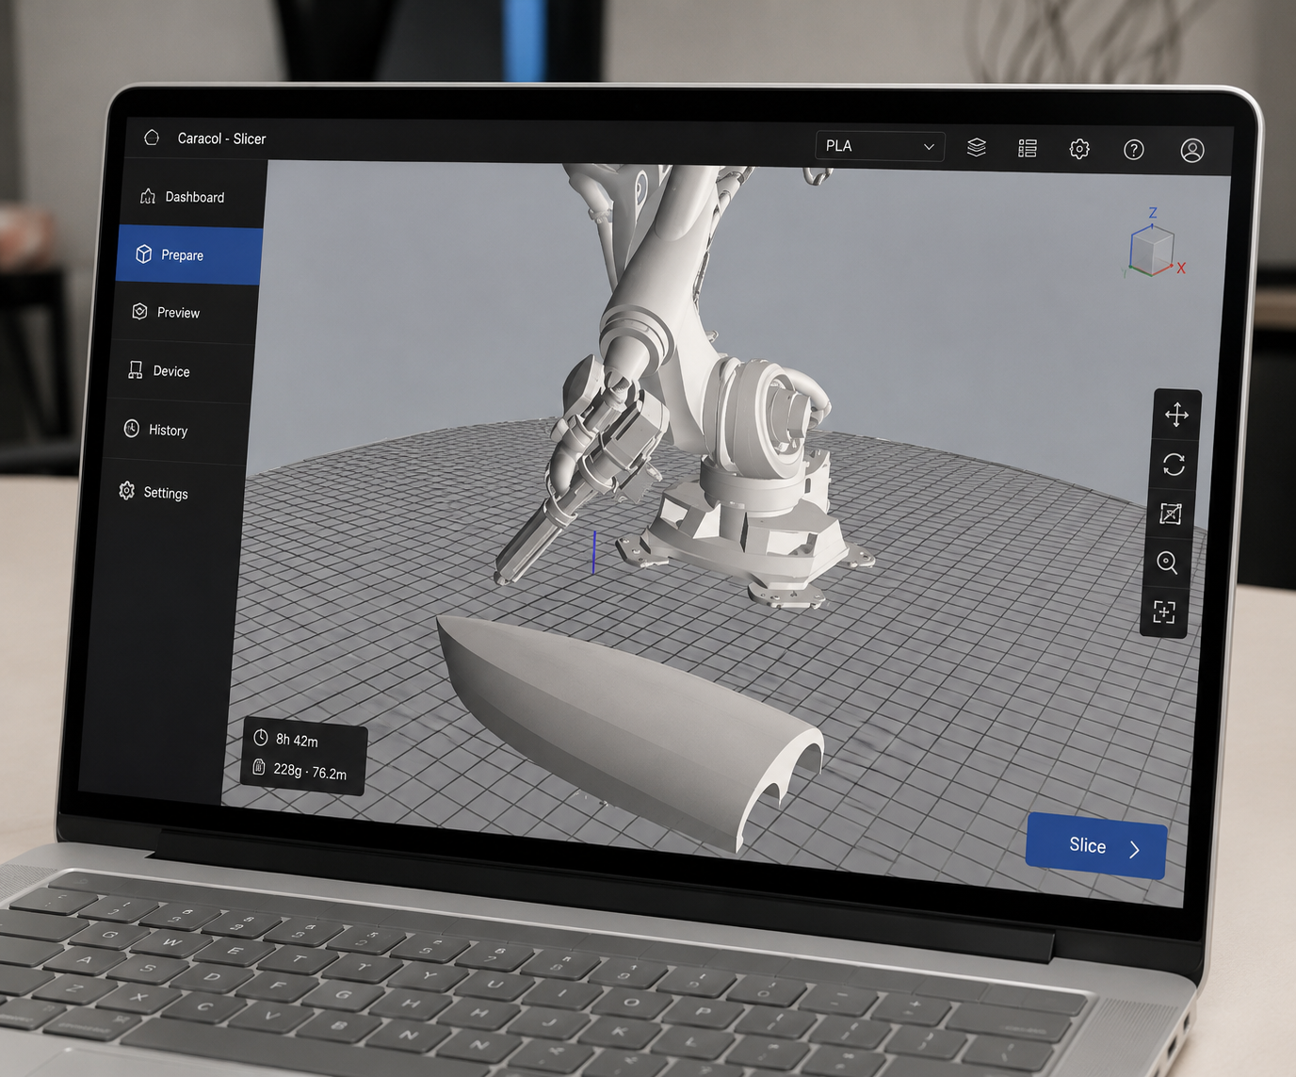Click the Caracol home logo icon
This screenshot has height=1077, width=1296.
pos(152,138)
